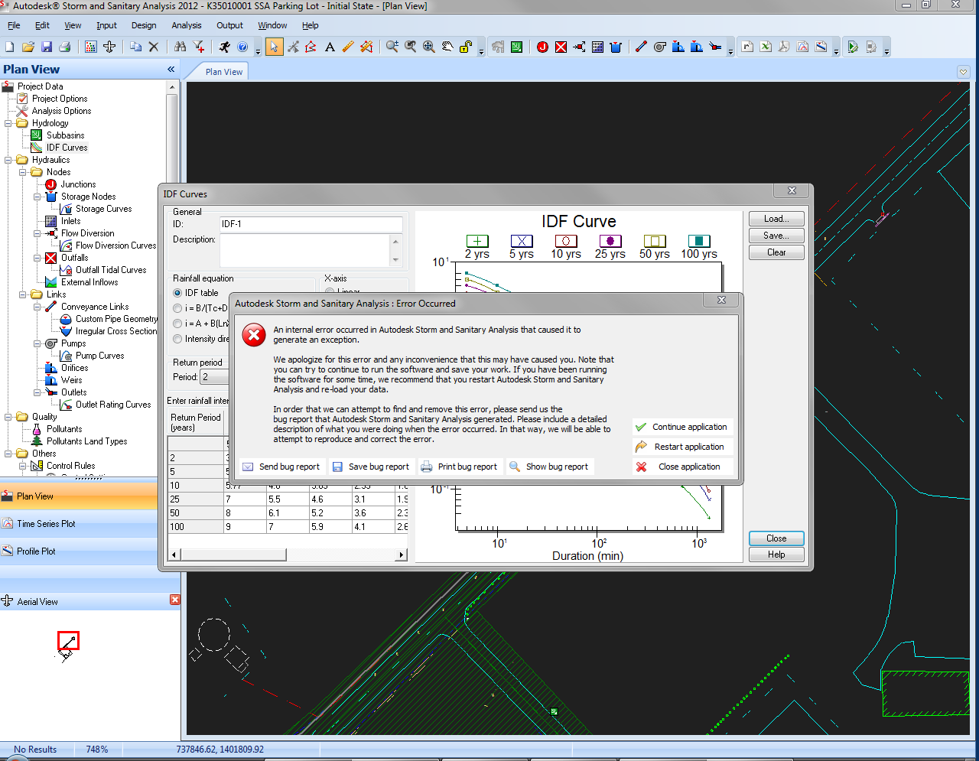Collapse the Storage Nodes tree branch
The image size is (979, 761).
pos(37,197)
